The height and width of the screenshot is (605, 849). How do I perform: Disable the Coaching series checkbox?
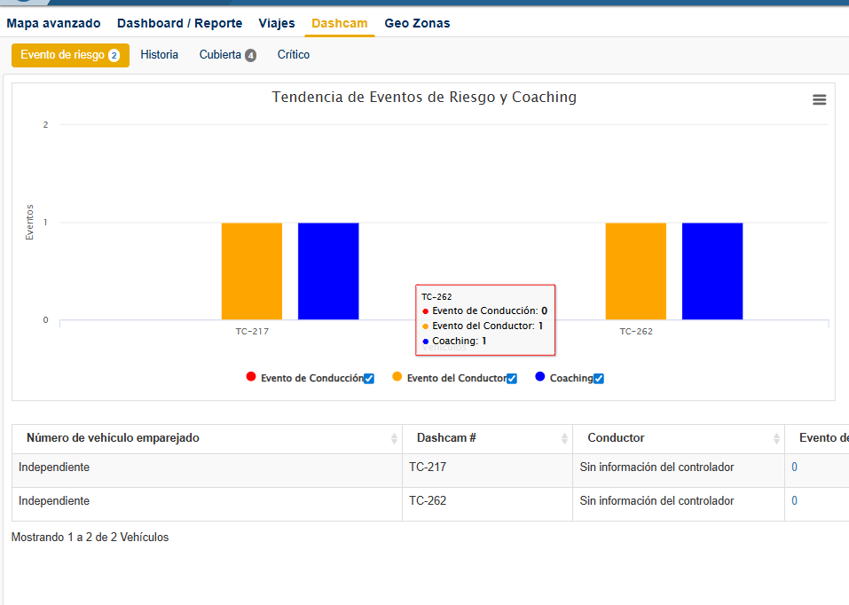(x=599, y=379)
